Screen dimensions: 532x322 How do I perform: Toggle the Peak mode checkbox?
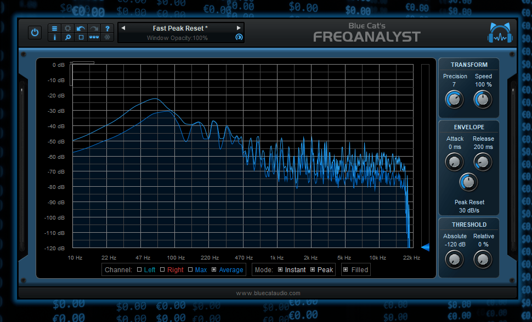(313, 269)
